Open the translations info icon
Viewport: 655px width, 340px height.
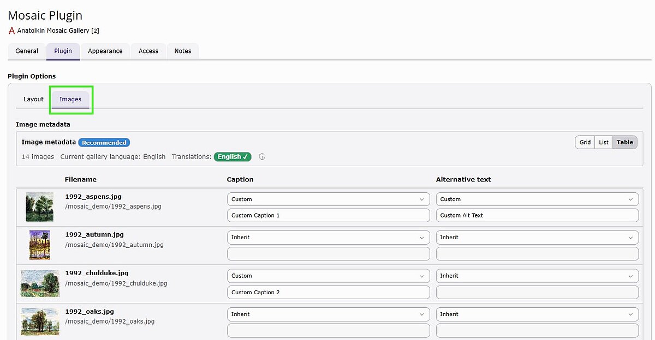[x=262, y=157]
